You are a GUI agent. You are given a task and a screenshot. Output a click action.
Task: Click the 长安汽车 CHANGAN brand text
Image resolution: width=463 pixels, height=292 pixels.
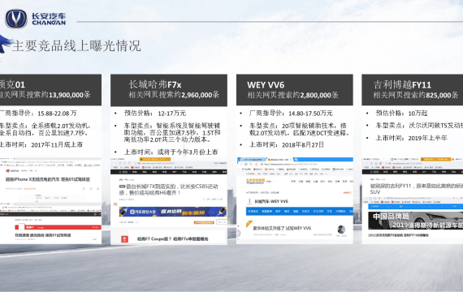pos(49,19)
